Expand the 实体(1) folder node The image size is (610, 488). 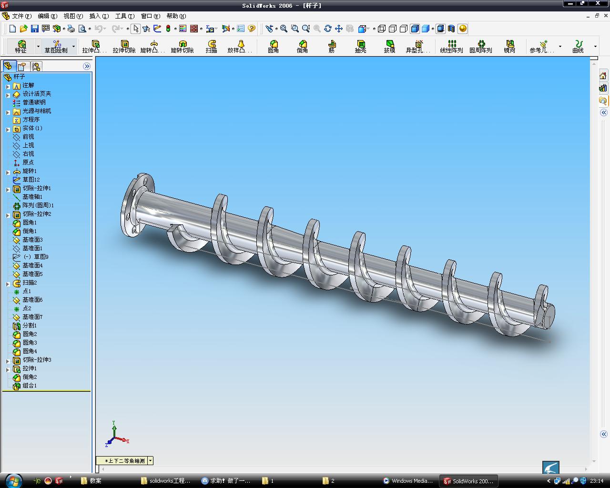(x=8, y=130)
